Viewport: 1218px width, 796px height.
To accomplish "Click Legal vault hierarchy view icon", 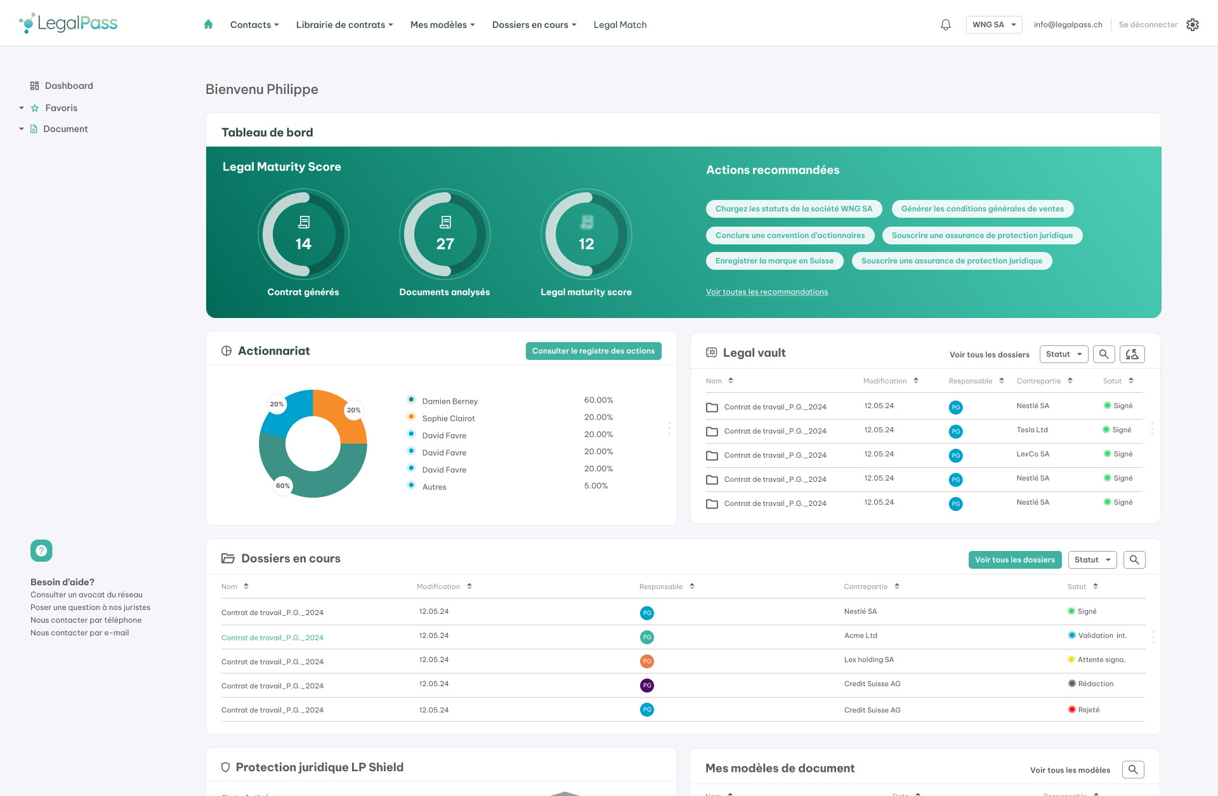I will [x=1132, y=354].
